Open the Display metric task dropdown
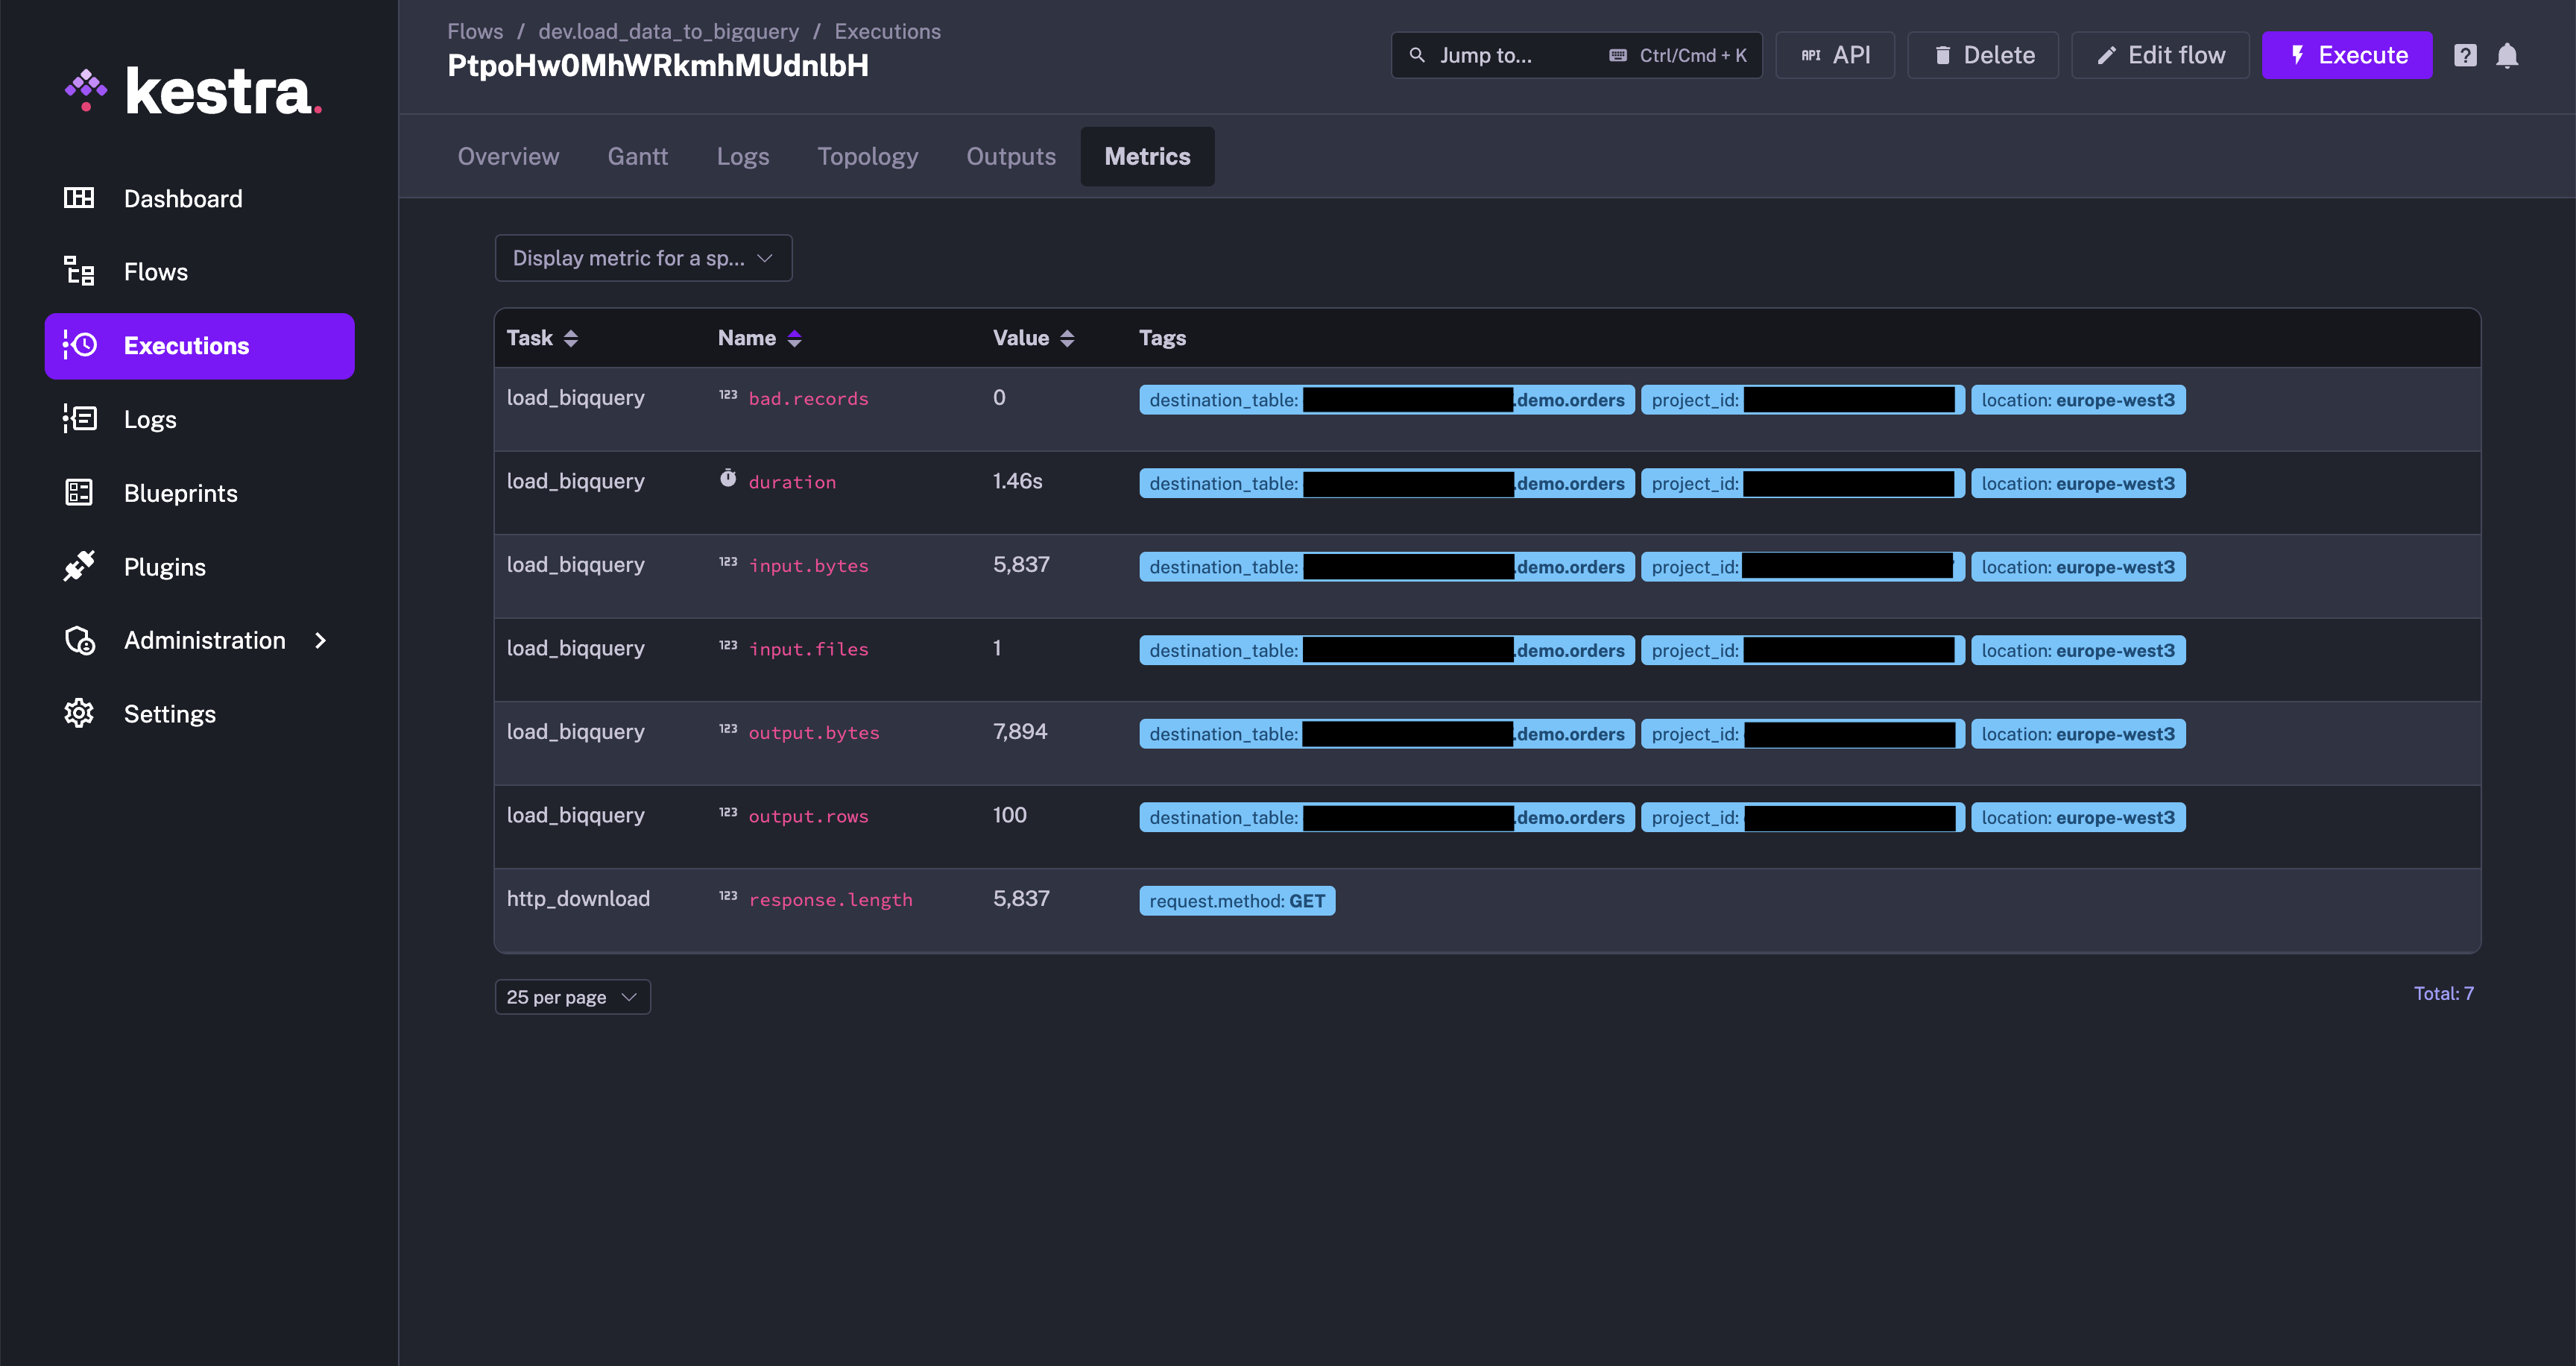2576x1366 pixels. [x=643, y=258]
